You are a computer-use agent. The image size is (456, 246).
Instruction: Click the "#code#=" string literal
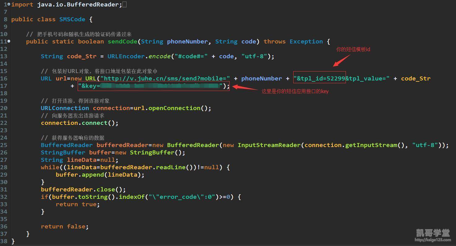pos(191,56)
